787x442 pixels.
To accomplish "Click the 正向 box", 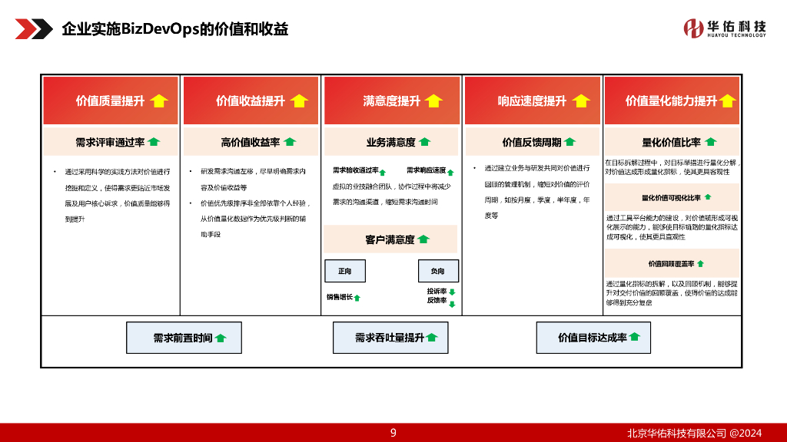I will (x=345, y=271).
